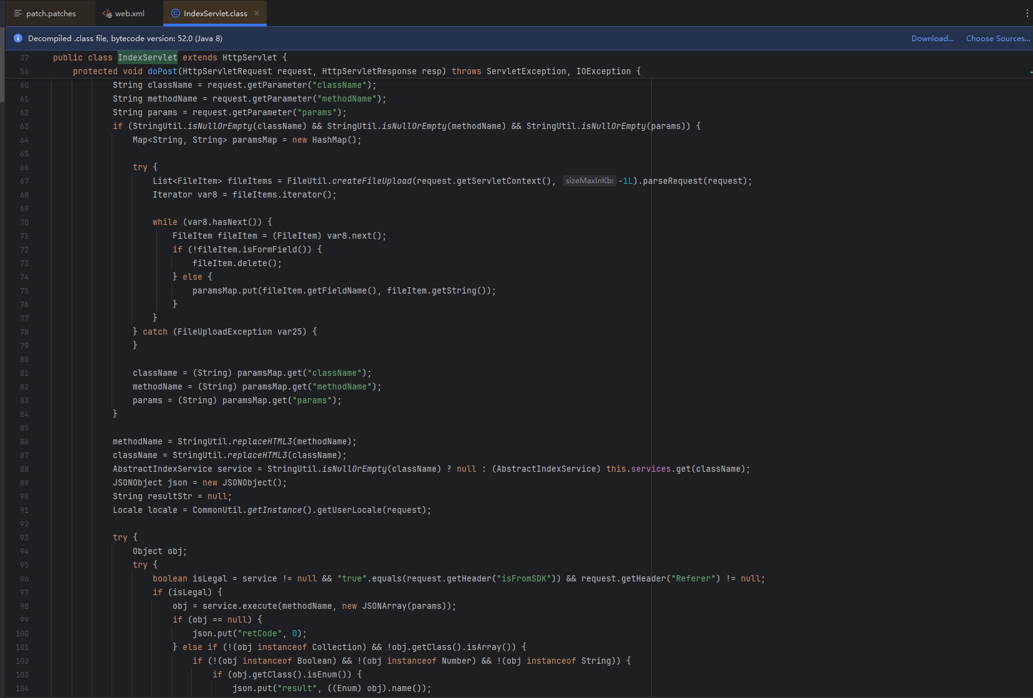The height and width of the screenshot is (698, 1033).
Task: Click the web.xml XML file icon
Action: point(107,13)
